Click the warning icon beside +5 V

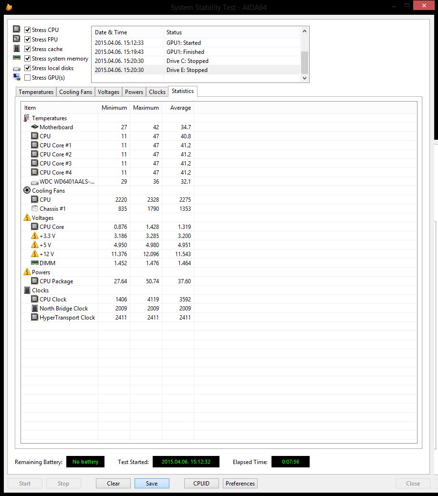pyautogui.click(x=34, y=245)
